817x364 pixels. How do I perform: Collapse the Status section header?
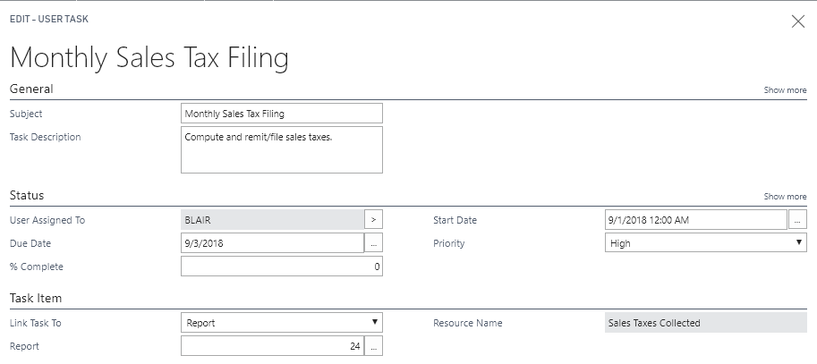(27, 195)
